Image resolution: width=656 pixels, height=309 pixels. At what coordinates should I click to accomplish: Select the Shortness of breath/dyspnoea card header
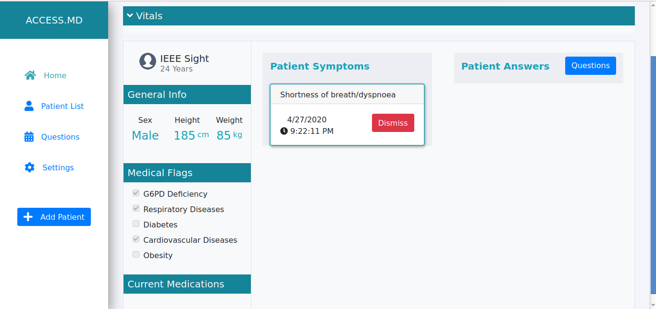pos(347,95)
